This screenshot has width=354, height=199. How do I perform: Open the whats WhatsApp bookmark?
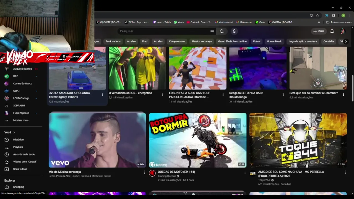click(x=179, y=22)
